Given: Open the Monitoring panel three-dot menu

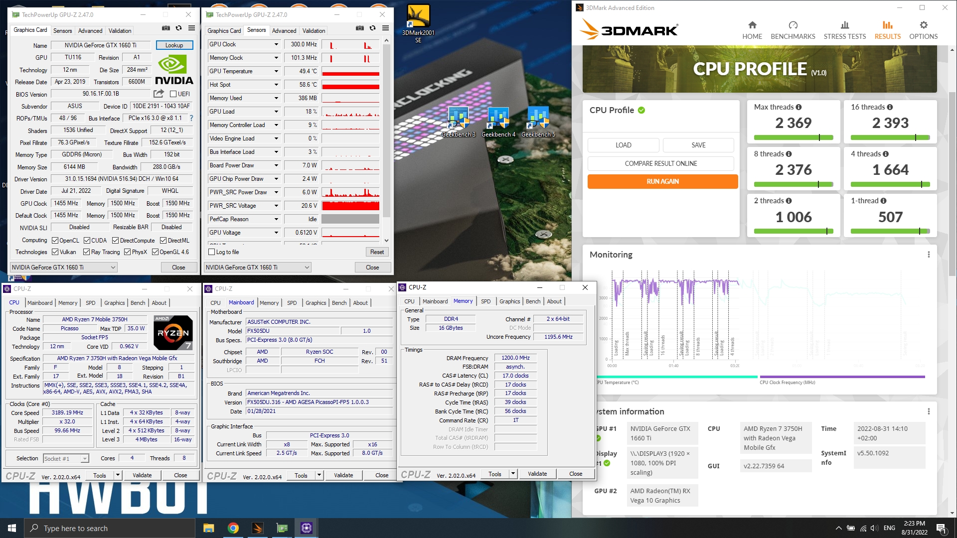Looking at the screenshot, I should pos(929,255).
